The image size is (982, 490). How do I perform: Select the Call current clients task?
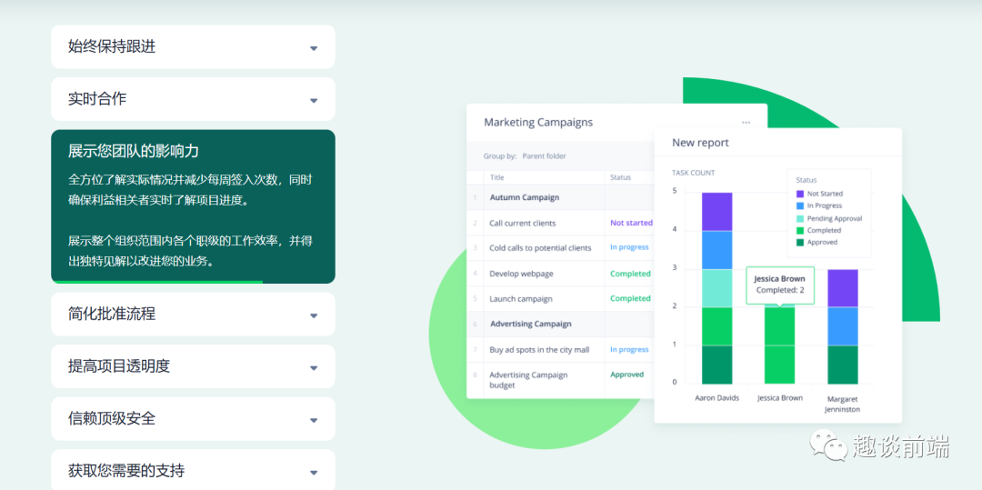tap(522, 223)
